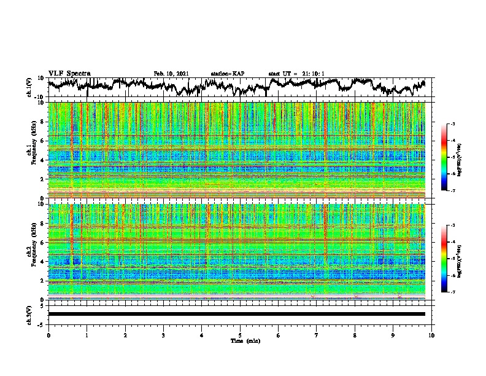The image size is (486, 376).
Task: Click the ch.1 'Frequency (kHz)' axis label
Action: point(34,143)
